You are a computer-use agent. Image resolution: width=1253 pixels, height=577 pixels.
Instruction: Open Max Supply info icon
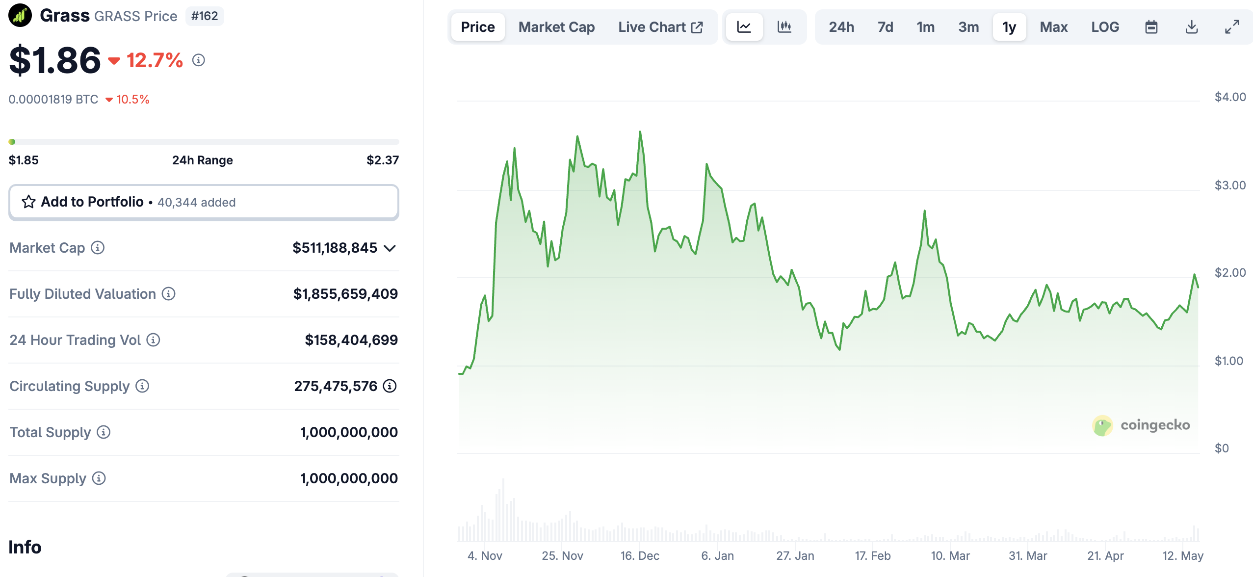point(99,478)
